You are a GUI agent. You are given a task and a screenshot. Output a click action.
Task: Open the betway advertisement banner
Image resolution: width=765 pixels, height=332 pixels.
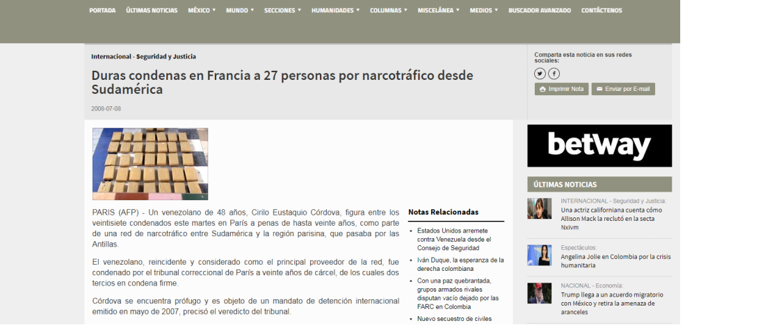click(599, 146)
